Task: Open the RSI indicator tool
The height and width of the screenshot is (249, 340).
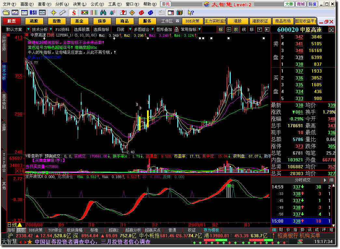Action: pos(33,13)
